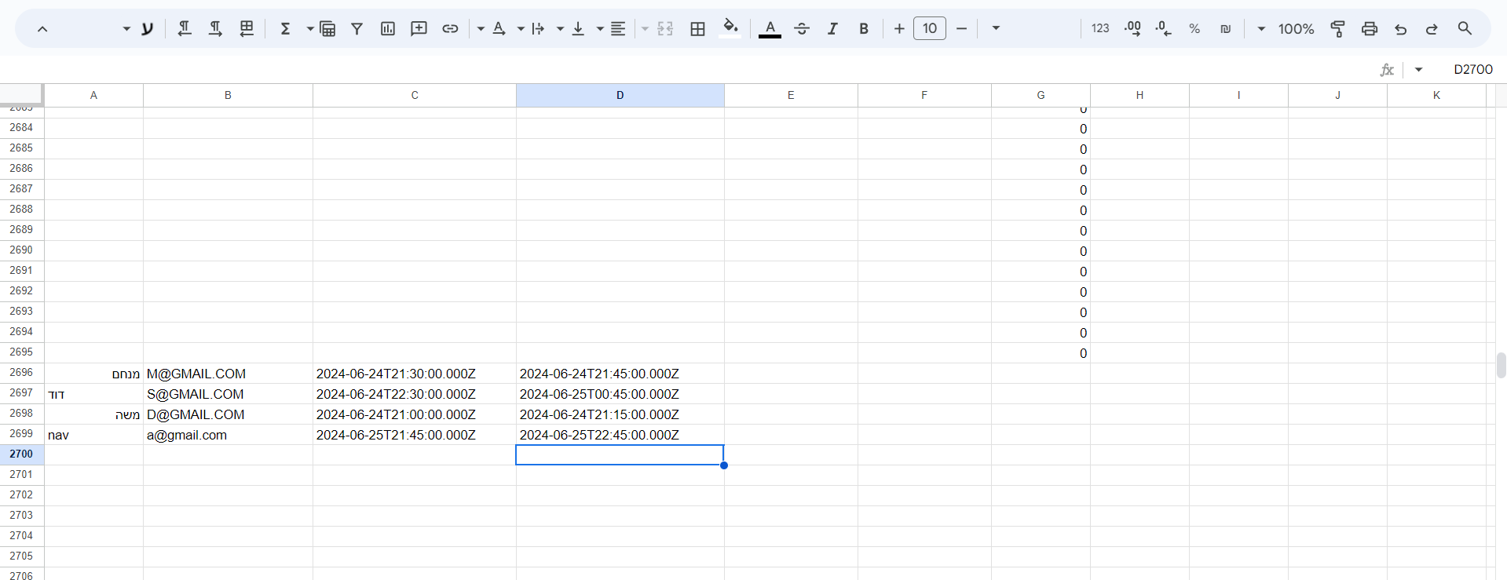Format as shekel currency
Image resolution: width=1507 pixels, height=580 pixels.
[1225, 28]
